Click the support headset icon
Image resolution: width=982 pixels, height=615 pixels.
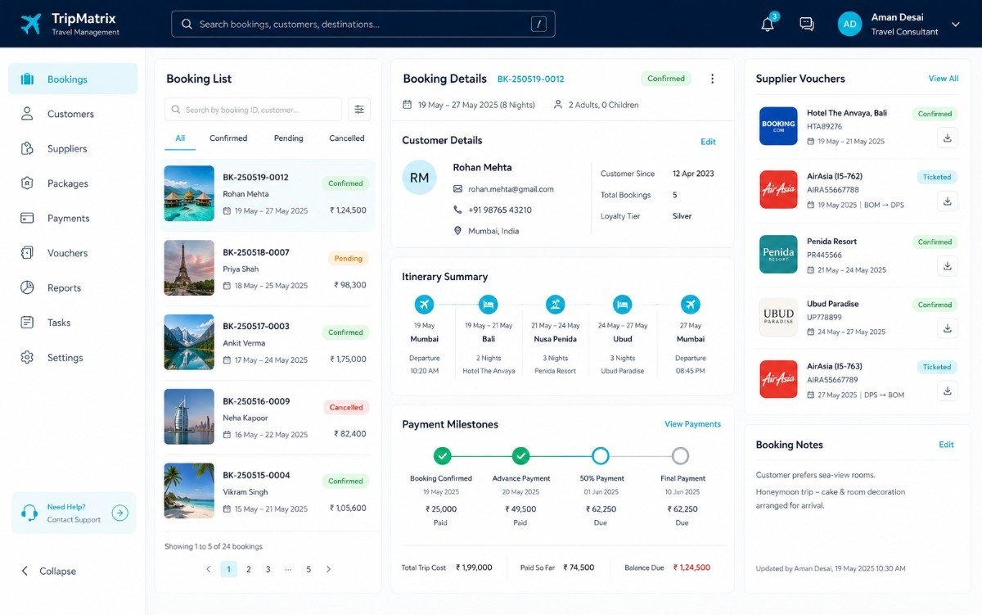29,513
